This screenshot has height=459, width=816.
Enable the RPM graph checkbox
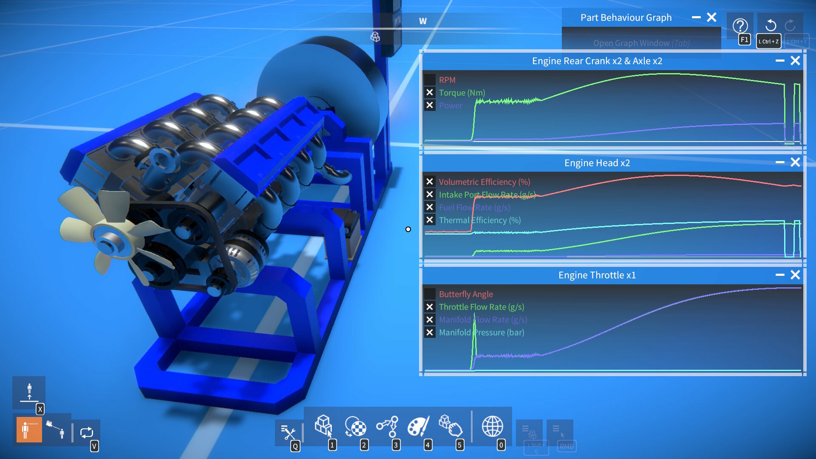coord(430,79)
